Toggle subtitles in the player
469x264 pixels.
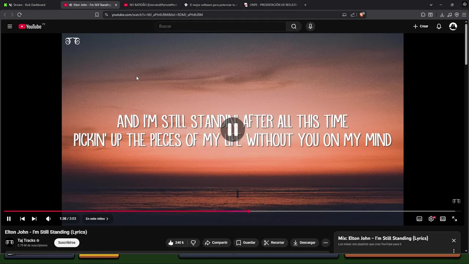coord(419,219)
